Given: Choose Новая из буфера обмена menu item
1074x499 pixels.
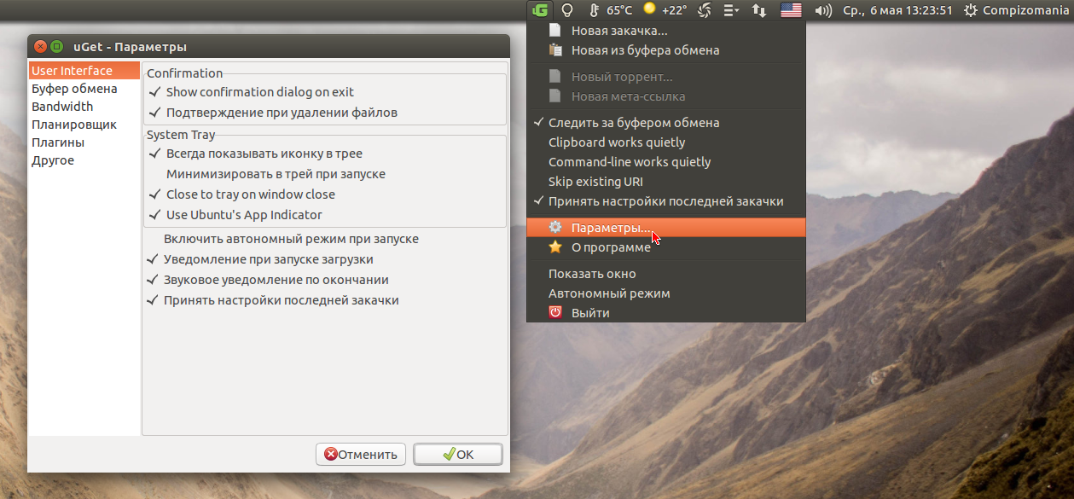Looking at the screenshot, I should (x=666, y=49).
